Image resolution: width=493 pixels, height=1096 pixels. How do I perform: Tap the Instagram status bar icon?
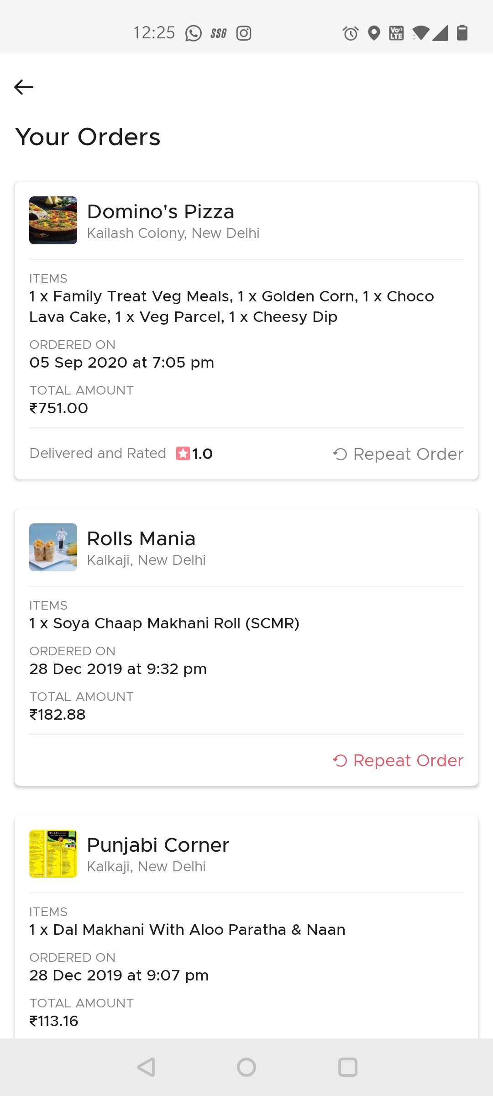tap(244, 33)
